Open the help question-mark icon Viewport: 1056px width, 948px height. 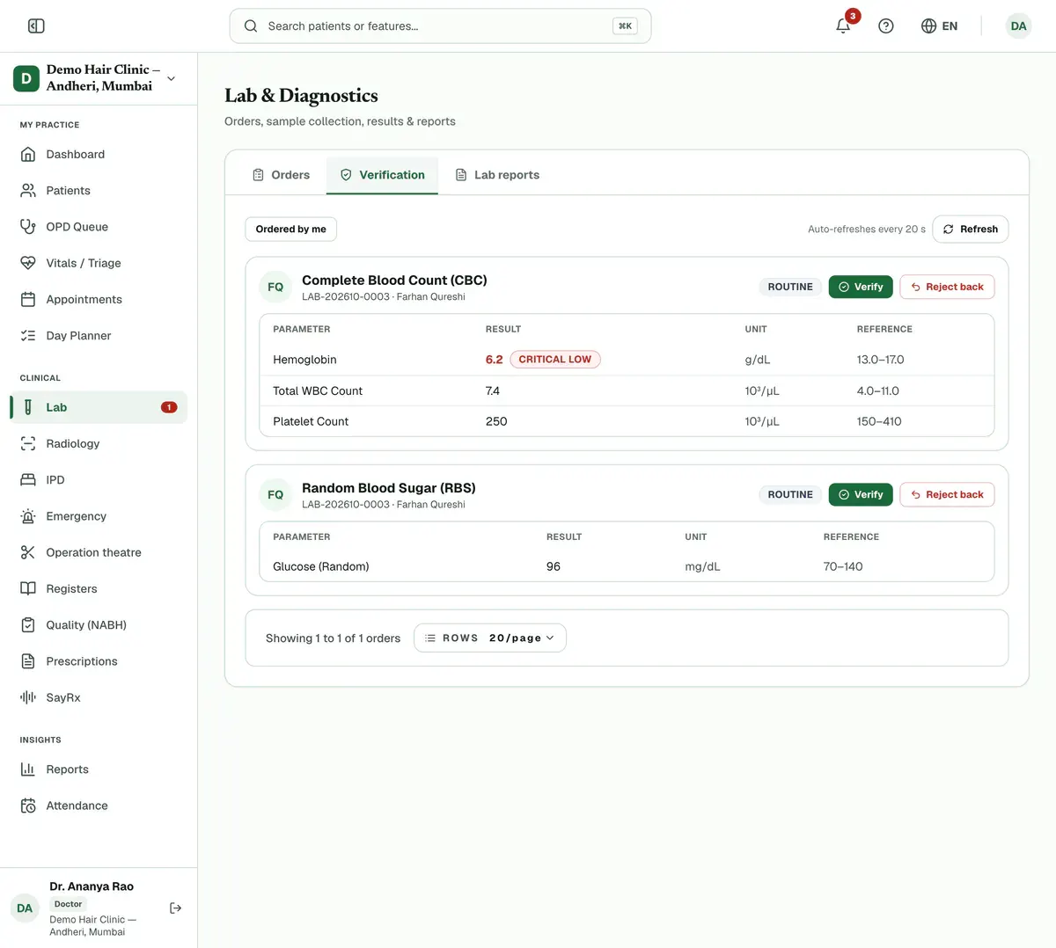(886, 26)
